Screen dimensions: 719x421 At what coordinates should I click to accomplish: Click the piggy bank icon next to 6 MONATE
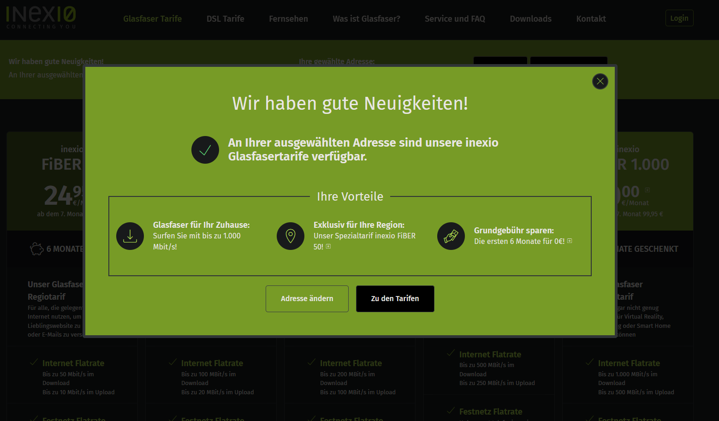(37, 249)
